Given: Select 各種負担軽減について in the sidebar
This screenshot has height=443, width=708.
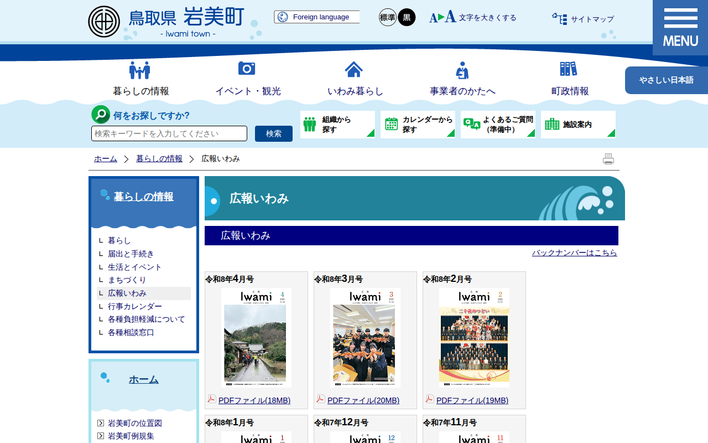Looking at the screenshot, I should pyautogui.click(x=147, y=320).
